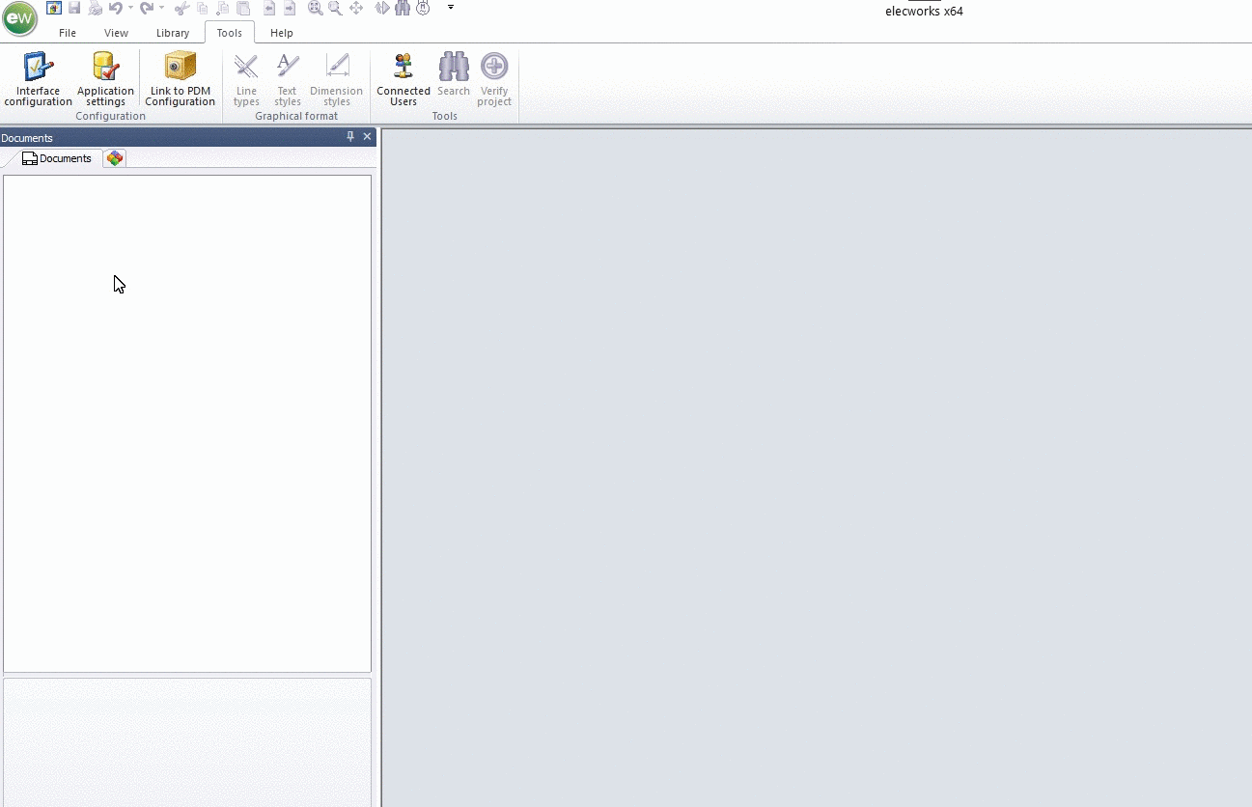Open Interface configuration
This screenshot has width=1252, height=807.
pos(39,79)
